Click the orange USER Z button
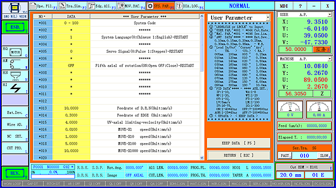 (322, 49)
